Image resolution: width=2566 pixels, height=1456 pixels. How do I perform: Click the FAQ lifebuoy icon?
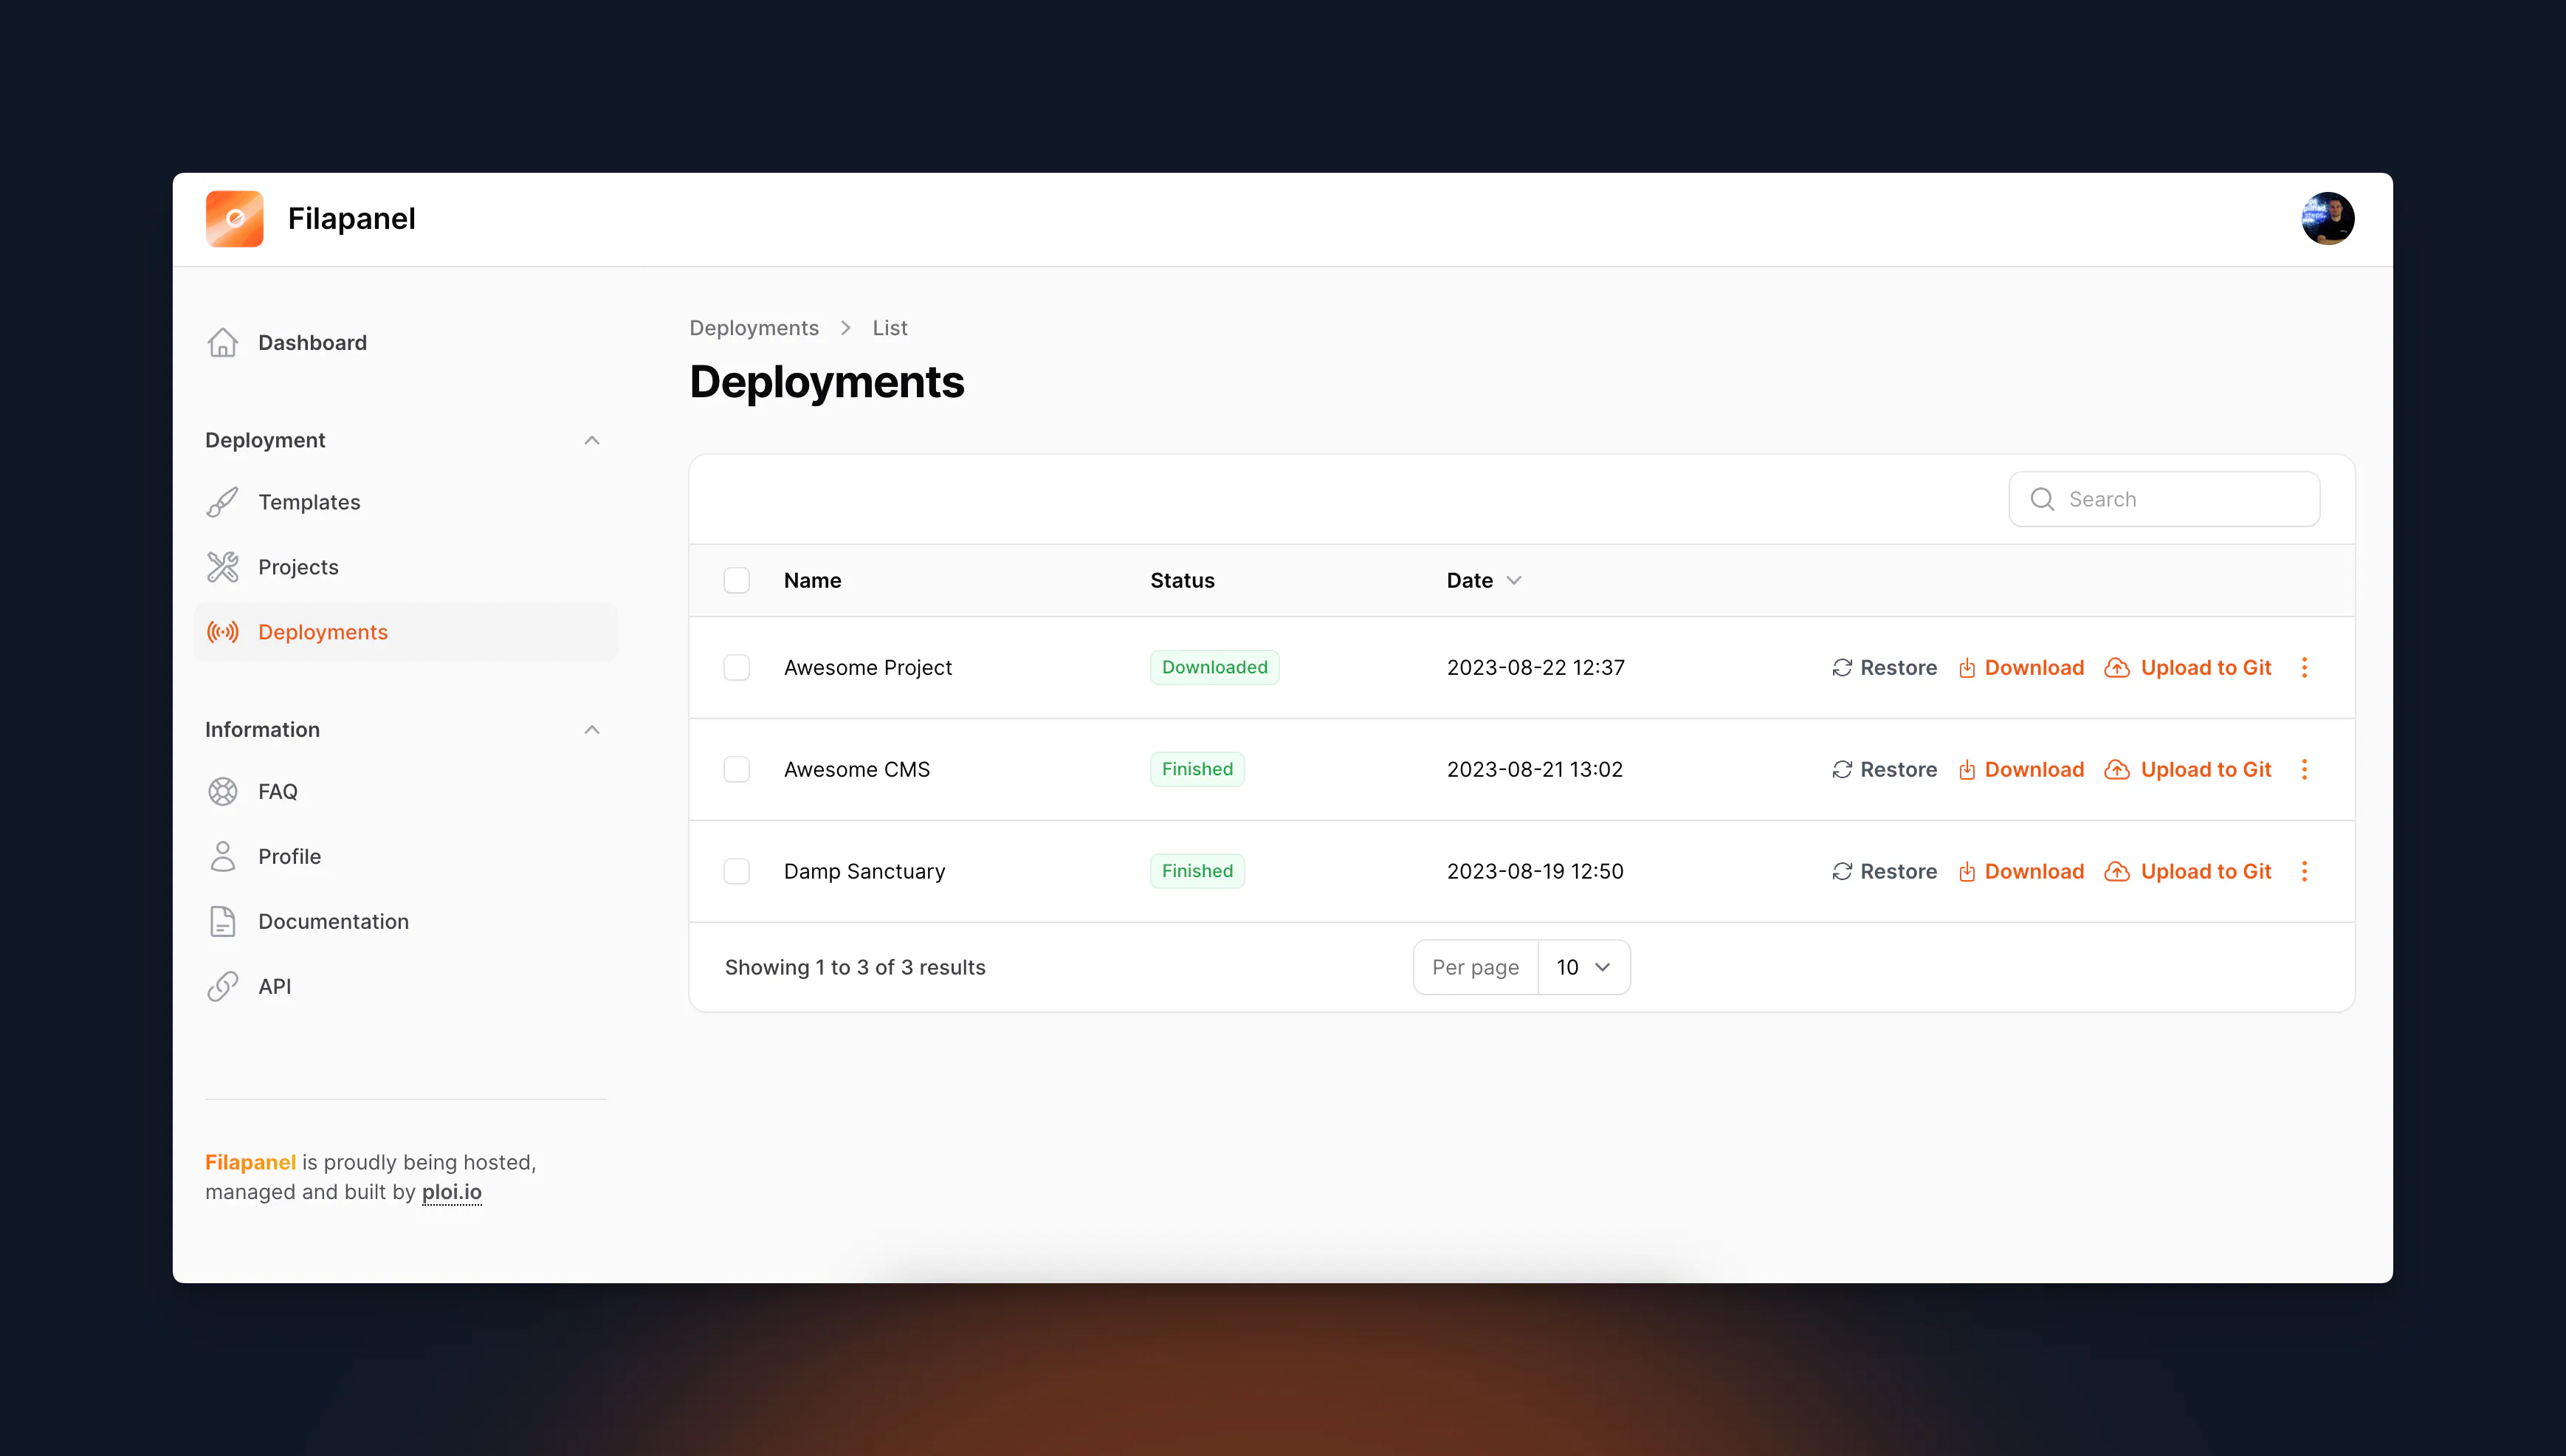point(223,791)
